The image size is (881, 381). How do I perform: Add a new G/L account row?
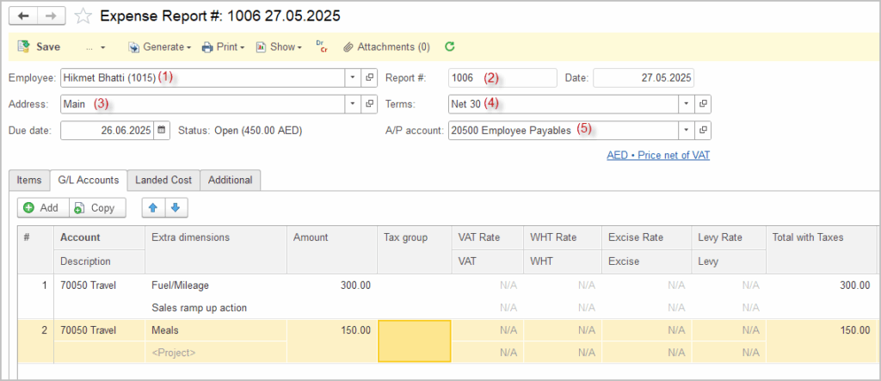[x=43, y=208]
